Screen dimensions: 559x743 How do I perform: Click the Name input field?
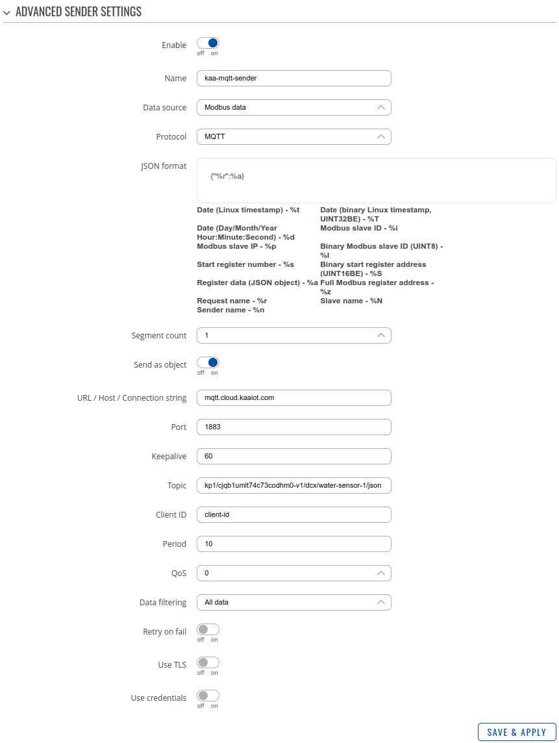point(293,78)
